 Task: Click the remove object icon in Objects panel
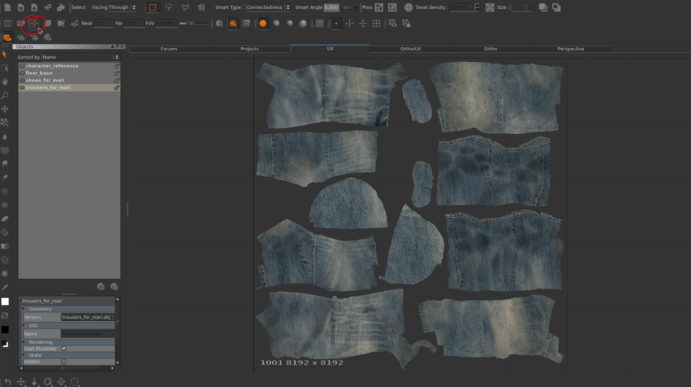114,287
